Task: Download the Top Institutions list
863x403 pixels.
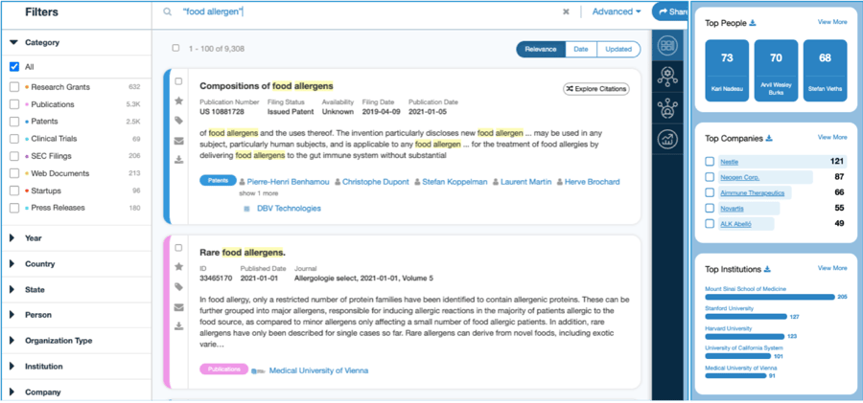Action: tap(767, 269)
